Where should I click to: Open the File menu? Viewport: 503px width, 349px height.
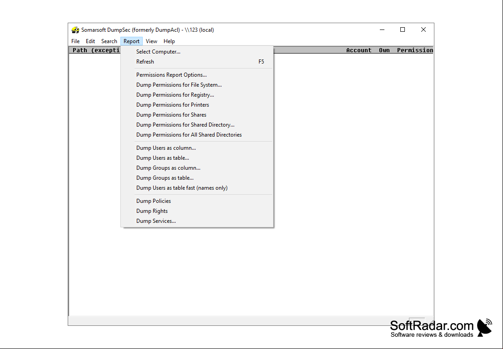[75, 41]
